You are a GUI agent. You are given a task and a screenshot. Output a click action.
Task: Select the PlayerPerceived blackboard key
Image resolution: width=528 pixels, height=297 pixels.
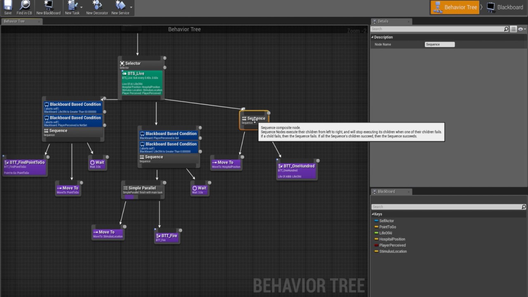[392, 245]
